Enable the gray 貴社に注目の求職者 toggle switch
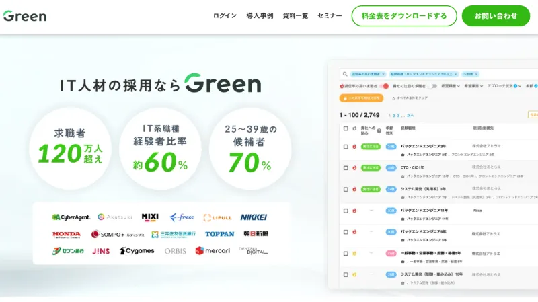The width and height of the screenshot is (538, 302). [x=433, y=86]
